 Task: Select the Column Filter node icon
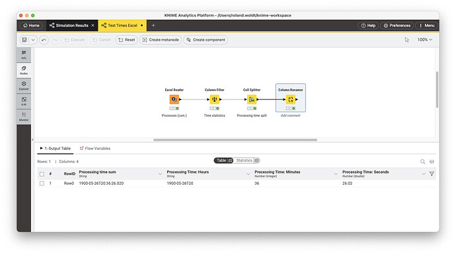pos(215,99)
